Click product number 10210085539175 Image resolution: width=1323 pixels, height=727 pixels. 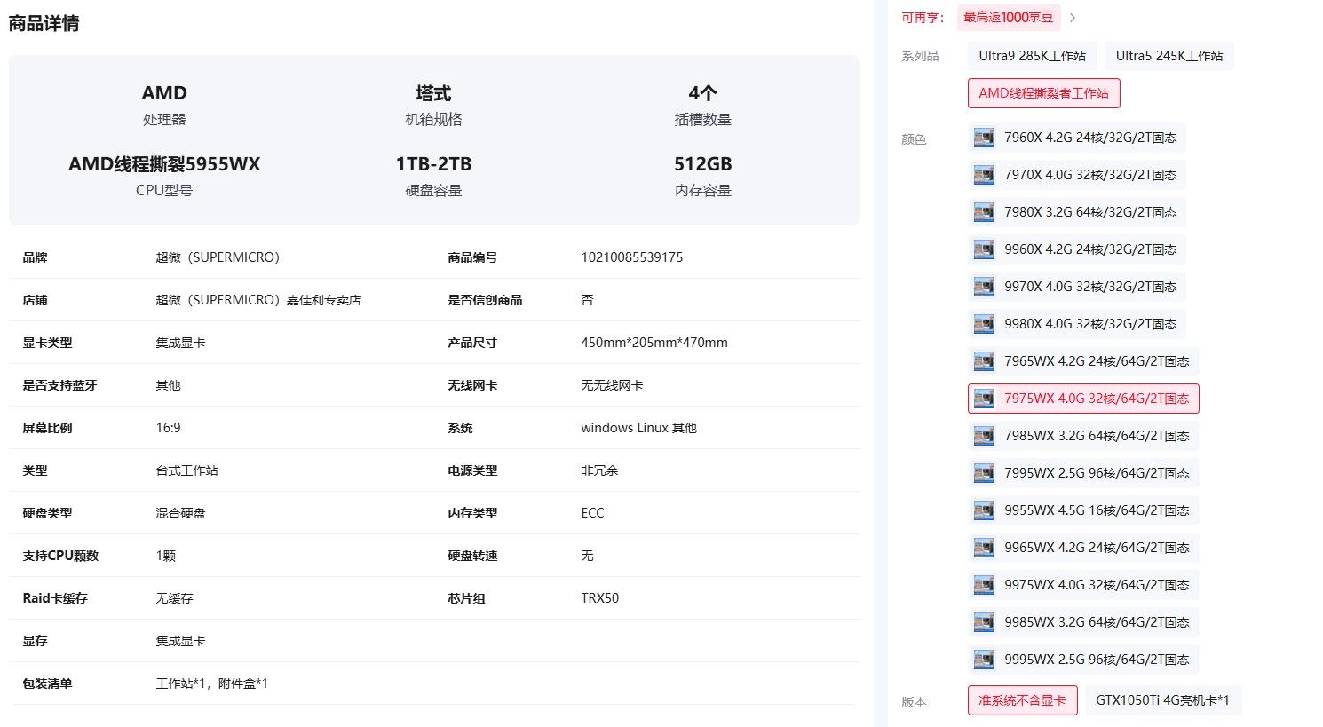632,257
